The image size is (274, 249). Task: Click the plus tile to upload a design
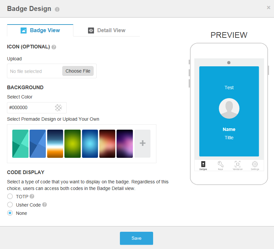142,144
